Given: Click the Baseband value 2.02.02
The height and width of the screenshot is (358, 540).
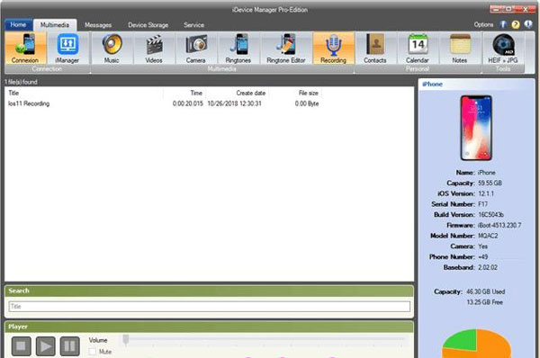Looking at the screenshot, I should point(488,267).
